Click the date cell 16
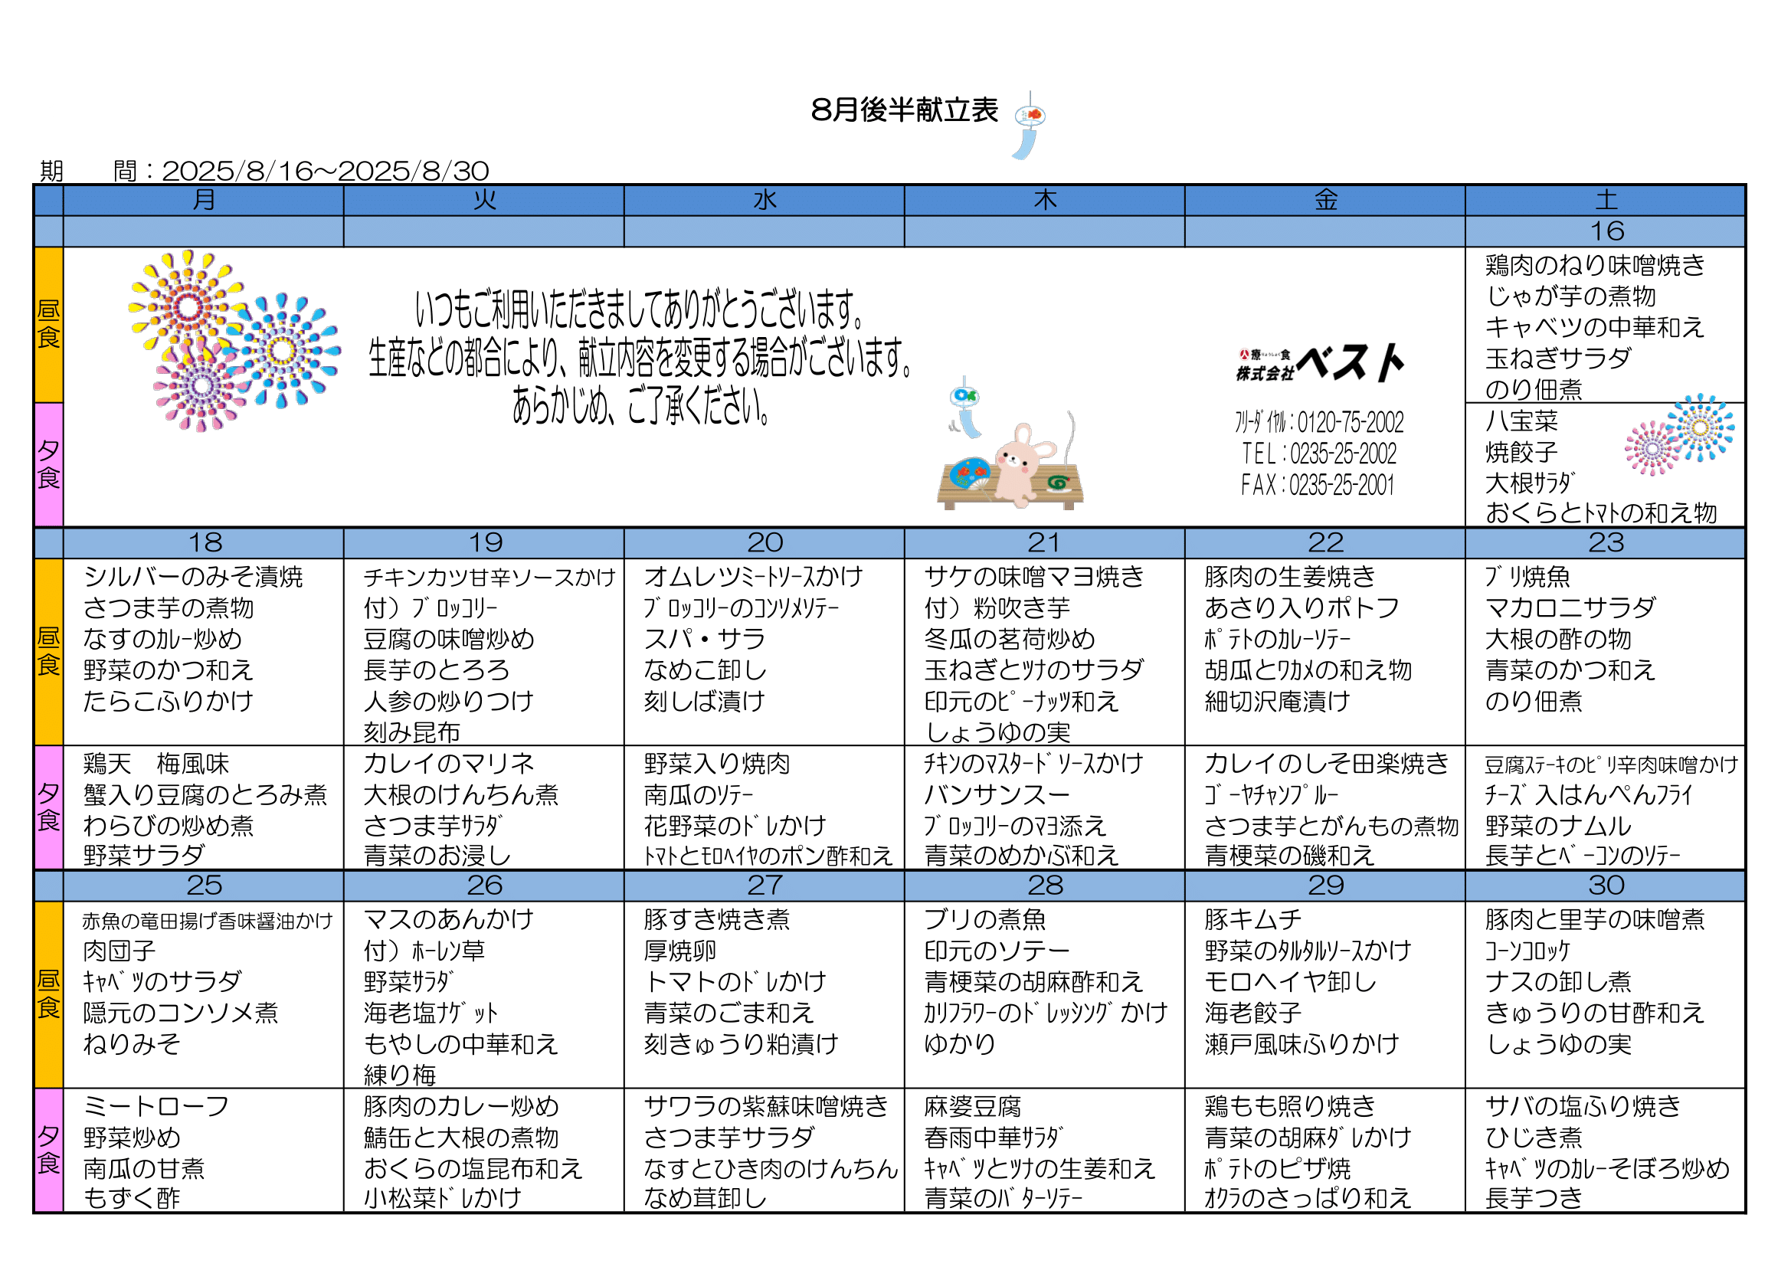This screenshot has width=1791, height=1267. click(x=1606, y=231)
